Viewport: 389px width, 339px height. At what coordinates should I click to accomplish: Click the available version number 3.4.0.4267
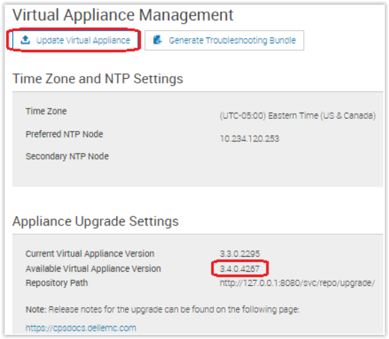(240, 269)
